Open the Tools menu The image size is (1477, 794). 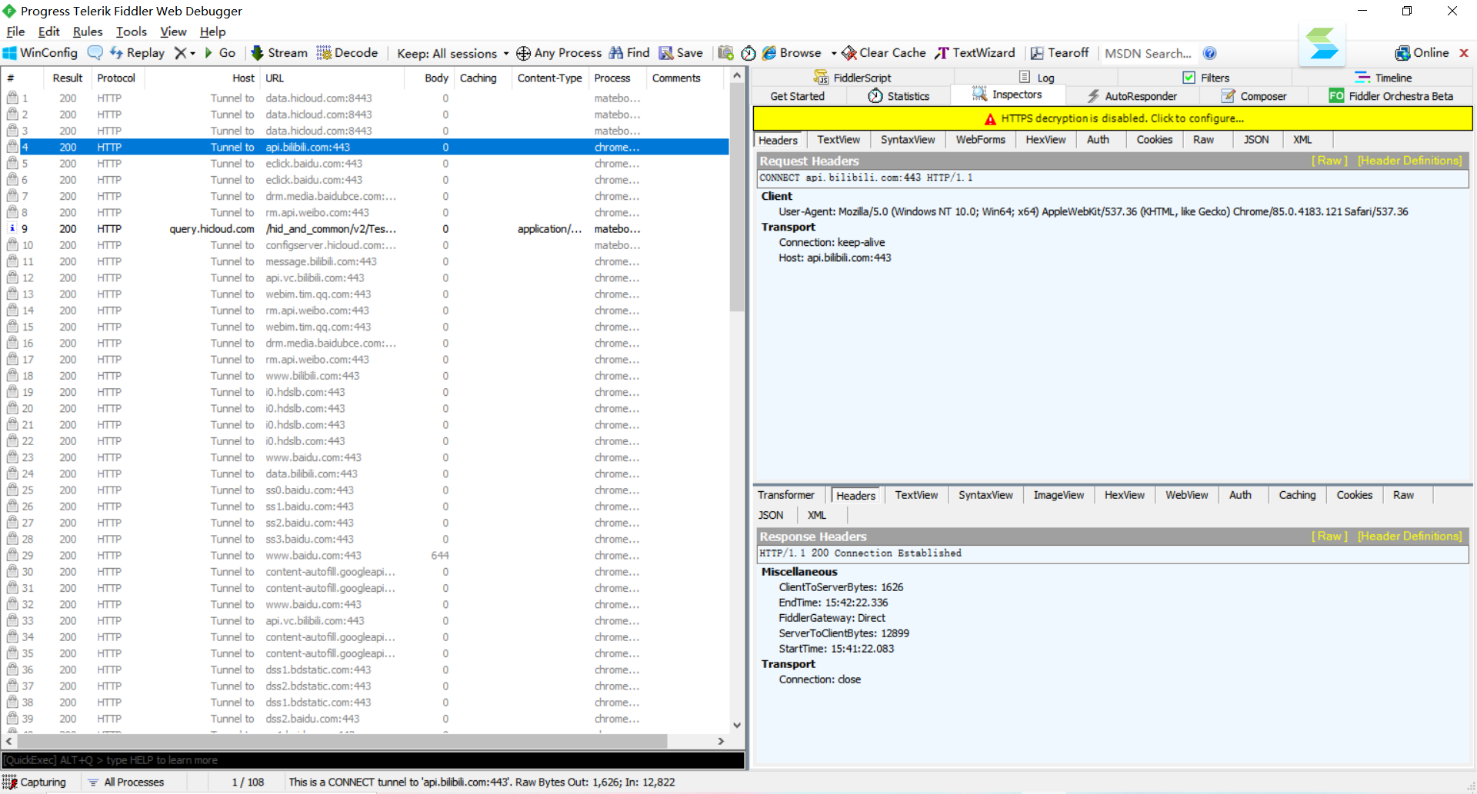pyautogui.click(x=132, y=32)
